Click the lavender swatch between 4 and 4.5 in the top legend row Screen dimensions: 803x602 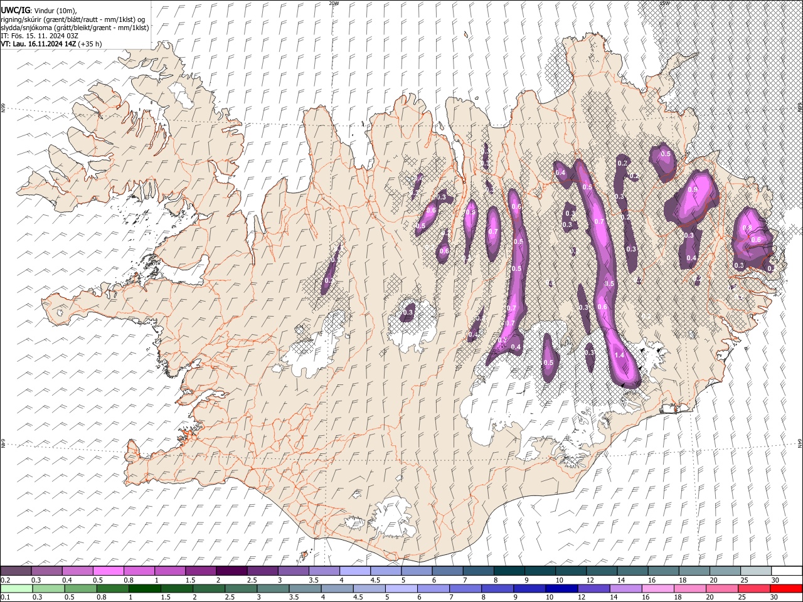pyautogui.click(x=355, y=571)
